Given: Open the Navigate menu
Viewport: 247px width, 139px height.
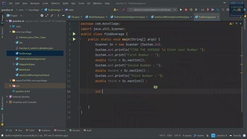Looking at the screenshot, I should point(35,3).
